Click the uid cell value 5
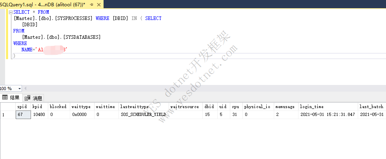 click(x=224, y=114)
